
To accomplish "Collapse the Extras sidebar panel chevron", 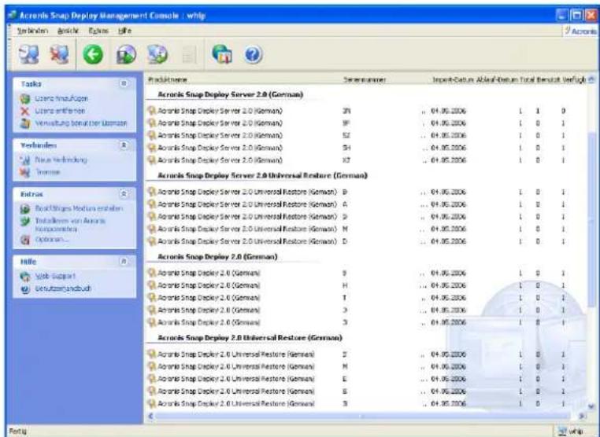I will click(124, 194).
